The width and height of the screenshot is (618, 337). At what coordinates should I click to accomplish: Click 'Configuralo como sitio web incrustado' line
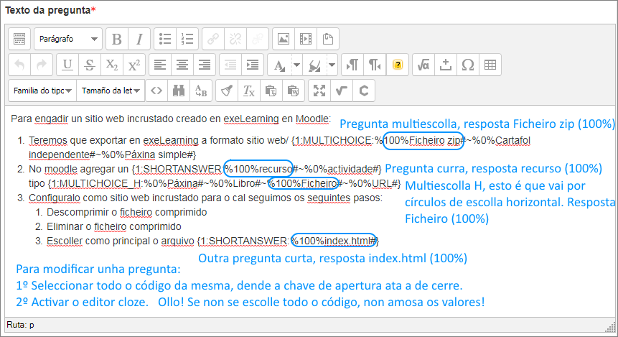pyautogui.click(x=205, y=198)
